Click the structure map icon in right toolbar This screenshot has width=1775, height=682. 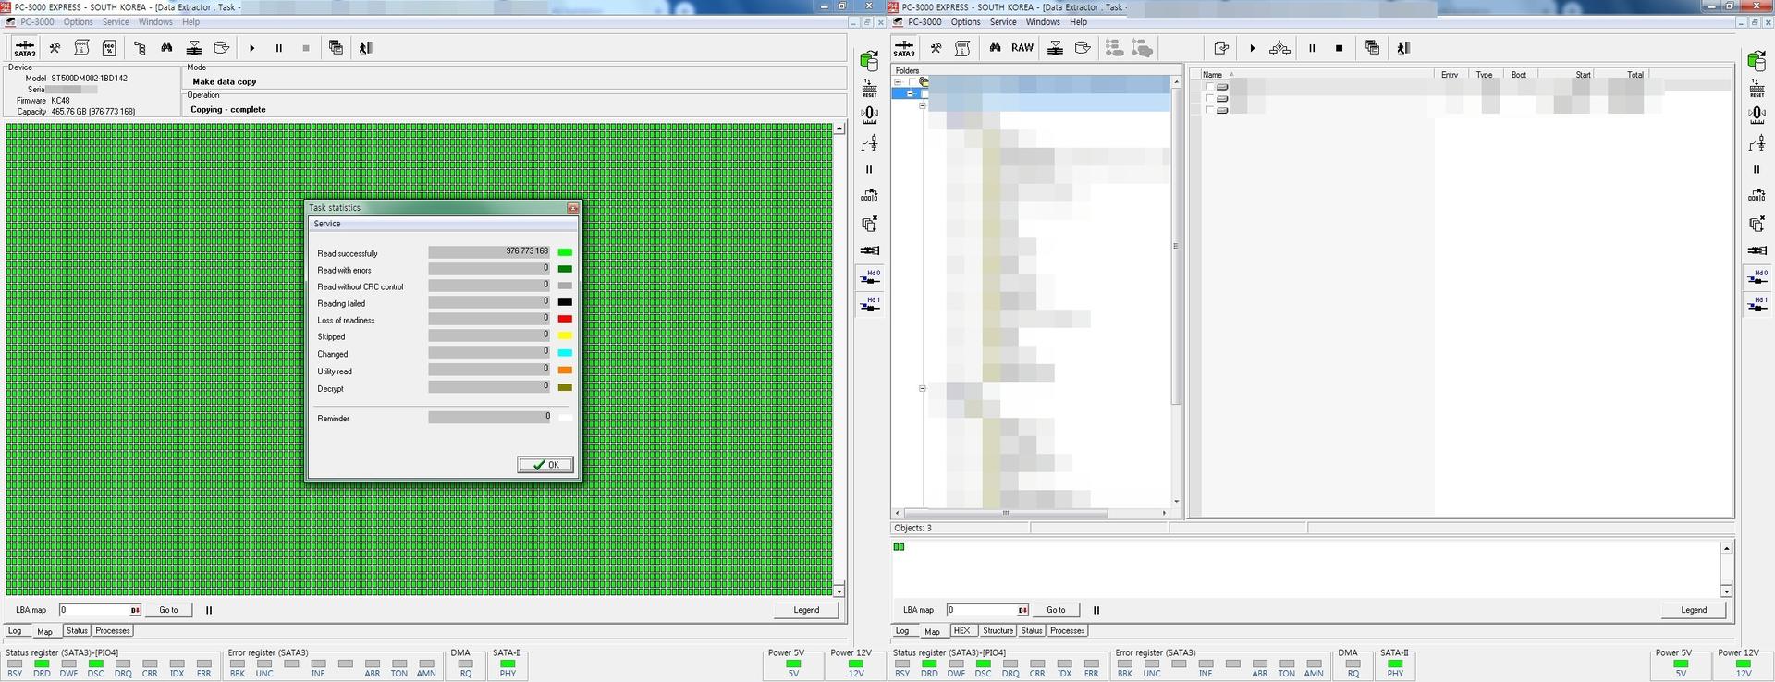[1279, 48]
